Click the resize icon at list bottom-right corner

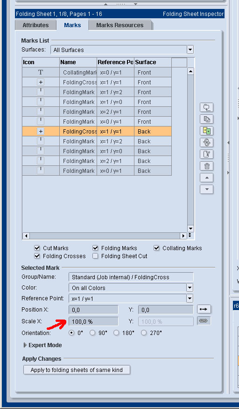click(x=190, y=236)
